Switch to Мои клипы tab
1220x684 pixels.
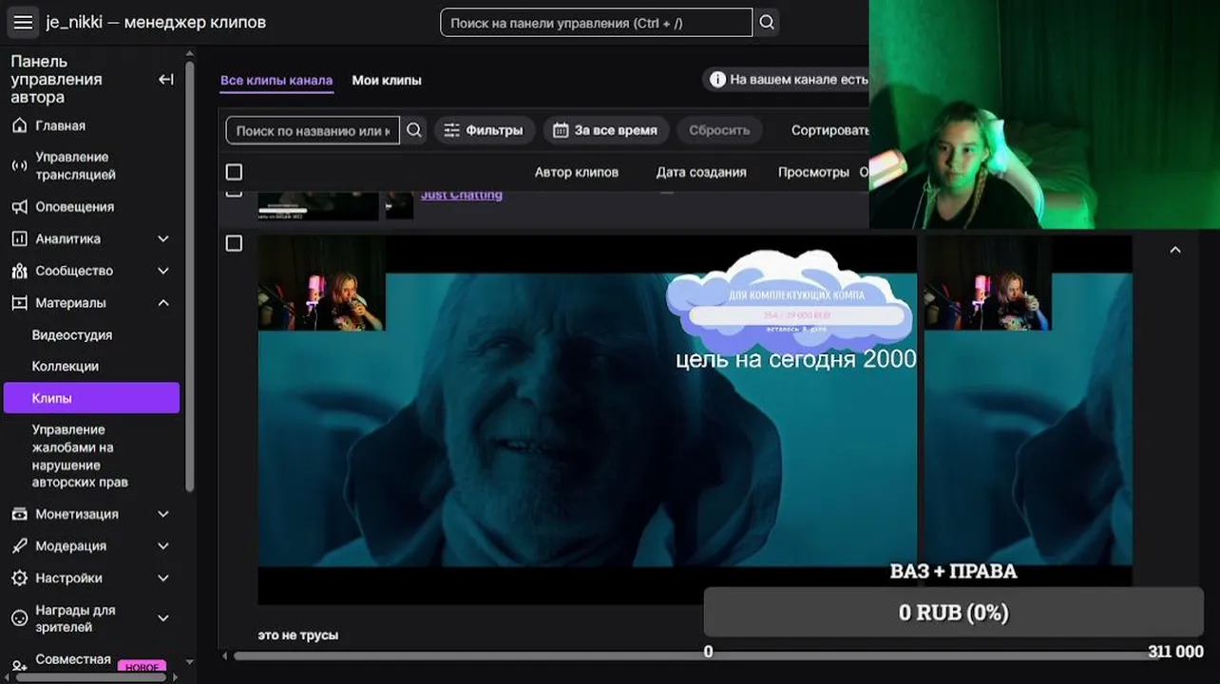(387, 81)
